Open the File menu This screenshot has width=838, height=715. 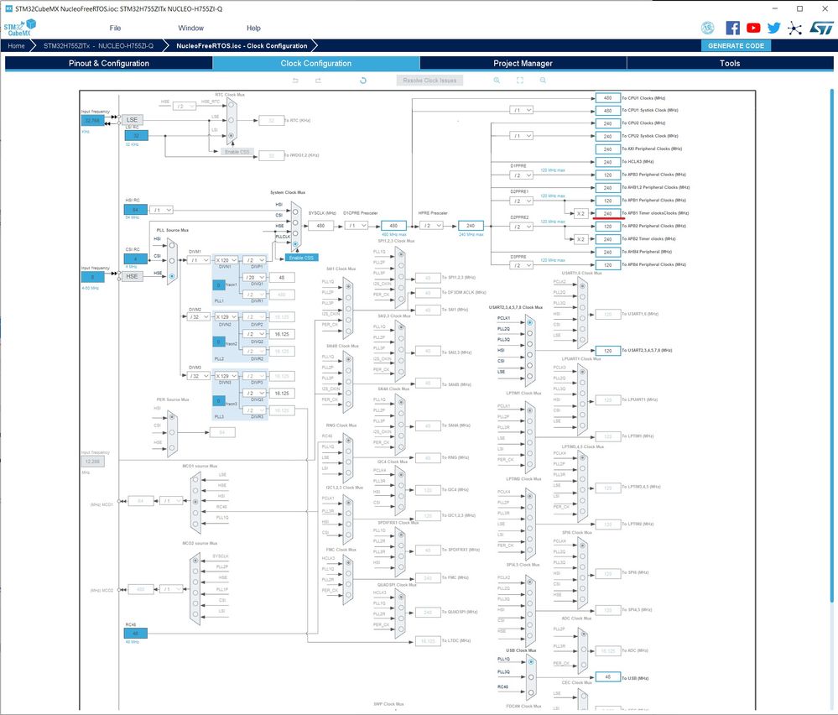[115, 28]
